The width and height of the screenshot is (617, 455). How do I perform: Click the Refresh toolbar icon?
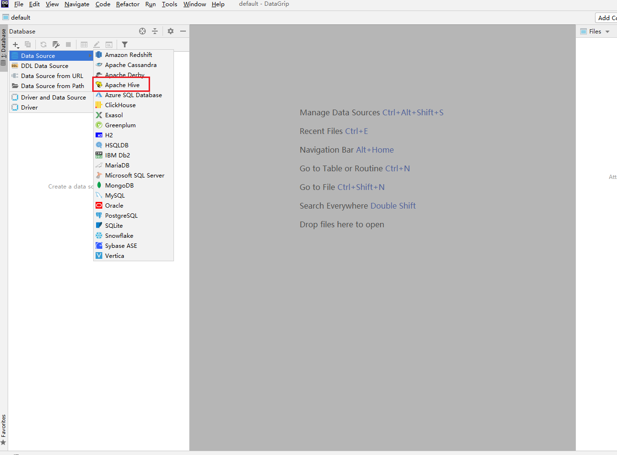pyautogui.click(x=43, y=44)
